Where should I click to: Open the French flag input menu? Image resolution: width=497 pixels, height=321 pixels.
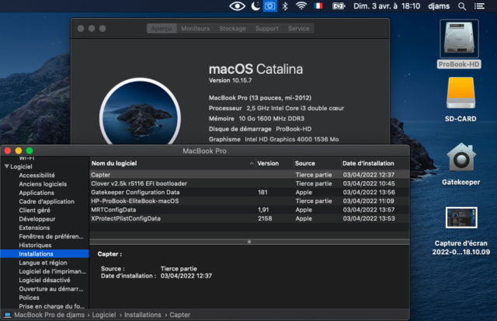coord(318,6)
